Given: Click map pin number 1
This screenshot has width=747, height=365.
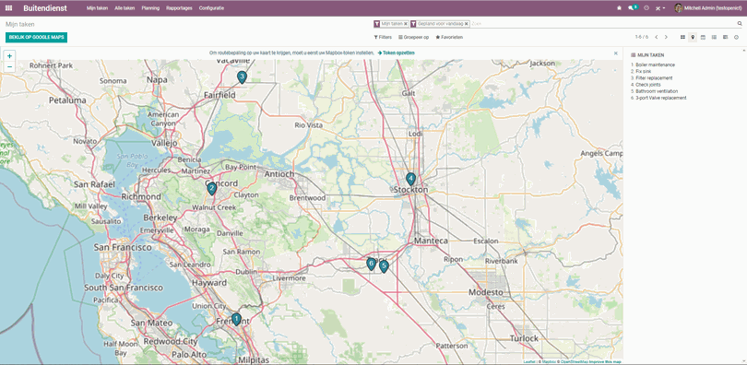Looking at the screenshot, I should pyautogui.click(x=236, y=319).
